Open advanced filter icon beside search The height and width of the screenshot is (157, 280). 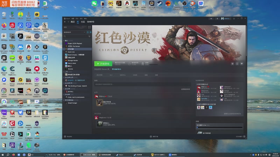tap(90, 36)
